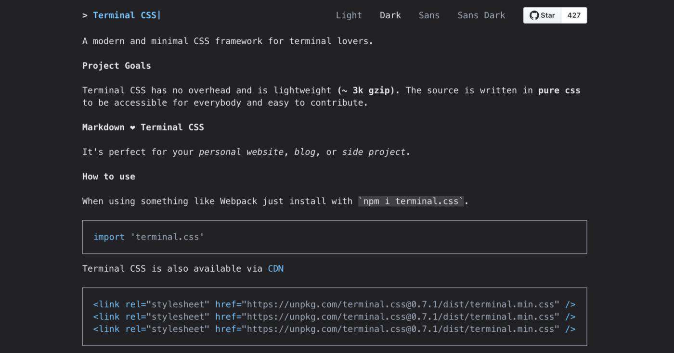The image size is (674, 353).
Task: Click the How to use heading
Action: (x=109, y=176)
